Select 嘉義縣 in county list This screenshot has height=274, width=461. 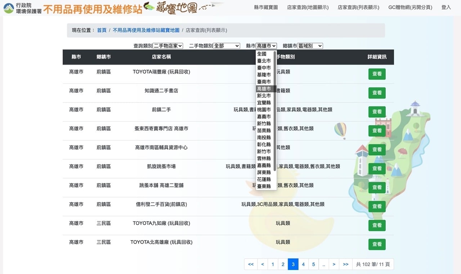265,165
